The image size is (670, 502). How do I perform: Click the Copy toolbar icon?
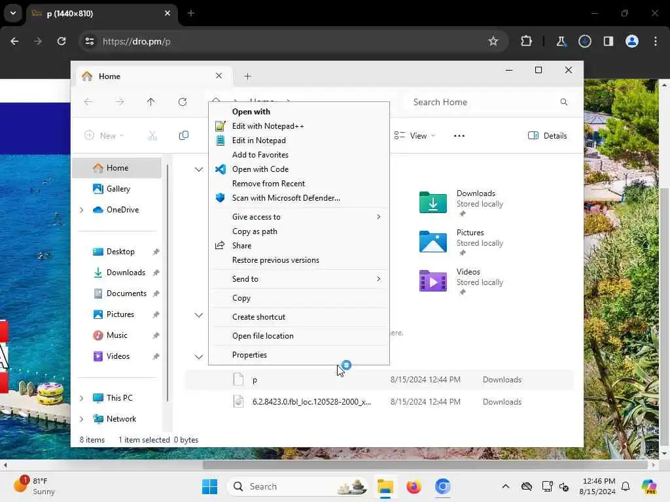coord(184,136)
